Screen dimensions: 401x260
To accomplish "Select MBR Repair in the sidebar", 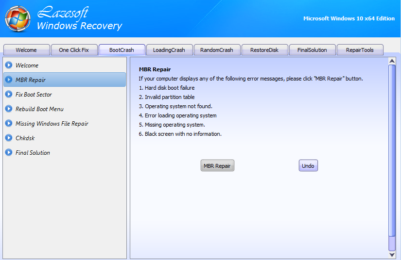I will click(x=65, y=80).
